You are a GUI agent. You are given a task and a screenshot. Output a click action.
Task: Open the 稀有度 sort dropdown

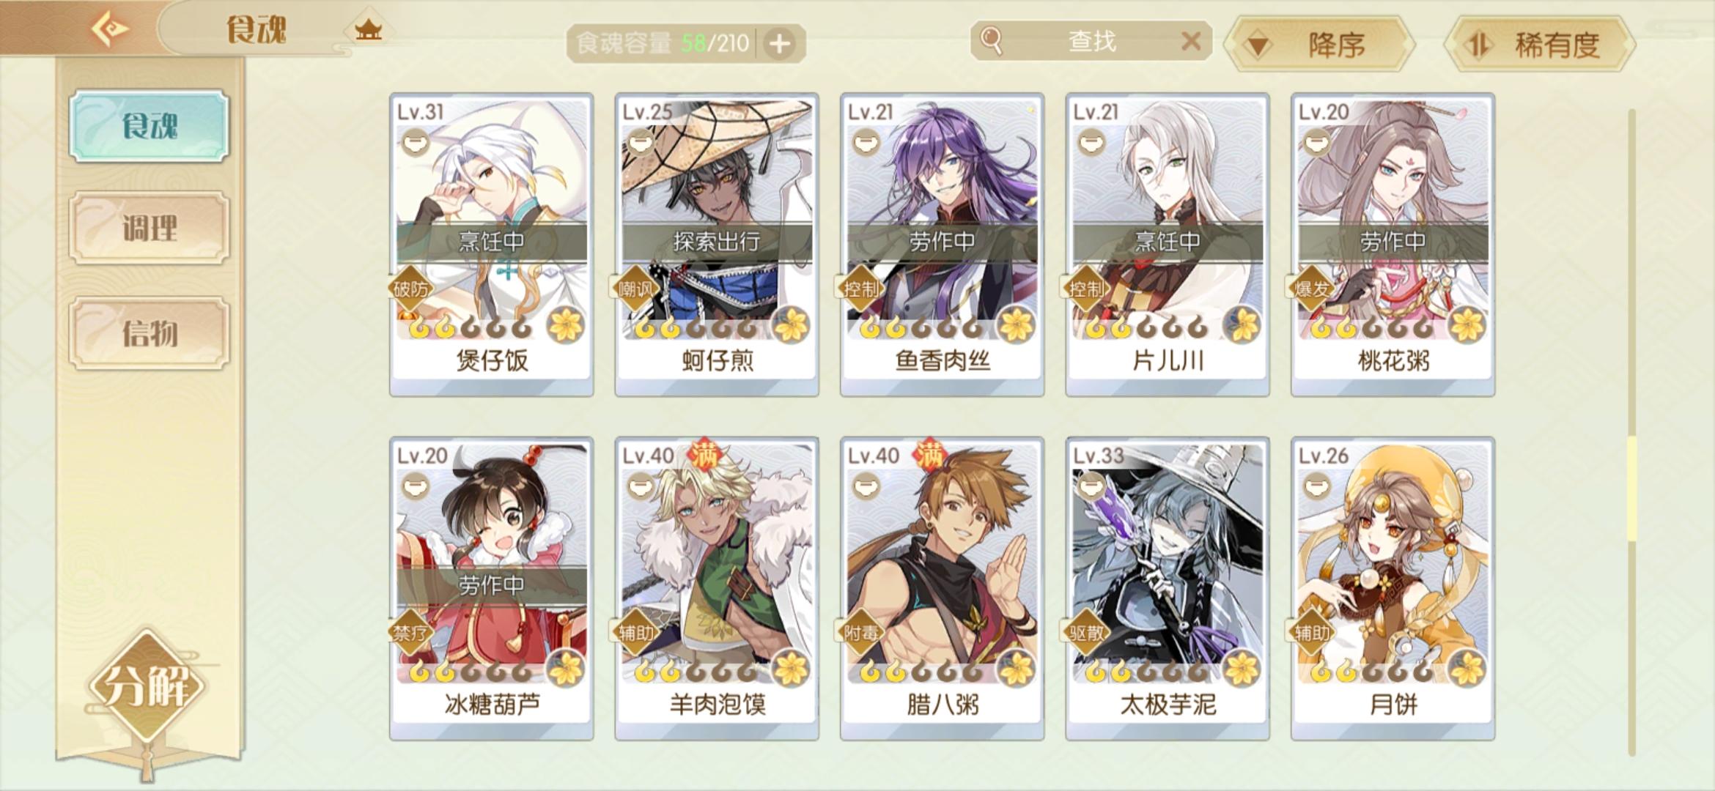coord(1540,45)
